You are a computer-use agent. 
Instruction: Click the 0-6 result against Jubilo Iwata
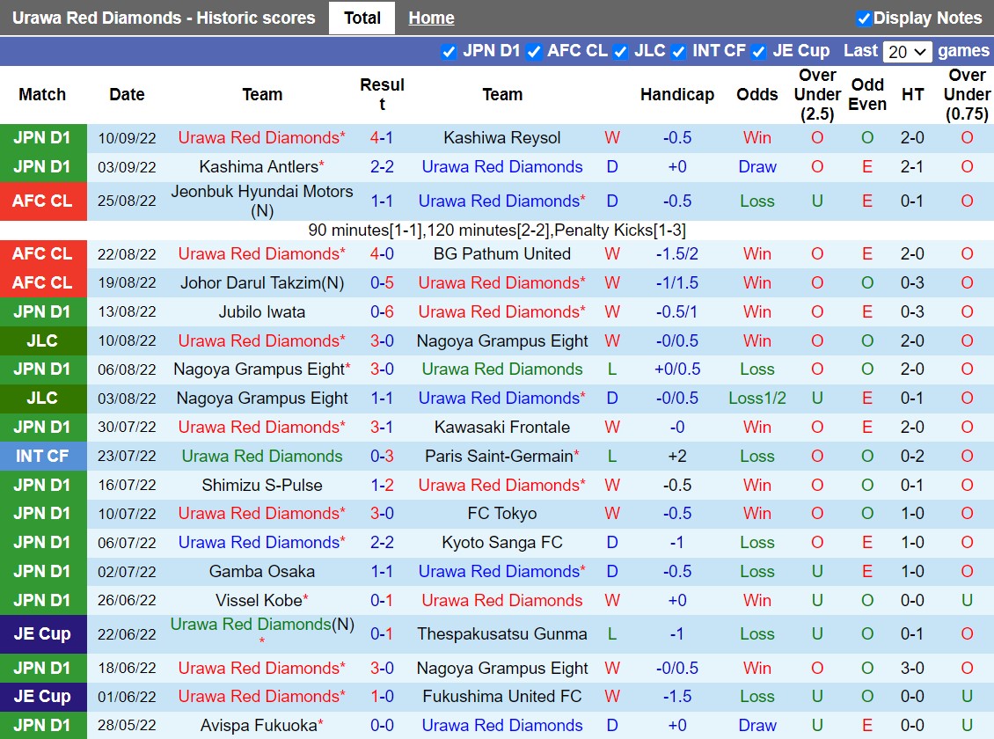pos(382,311)
